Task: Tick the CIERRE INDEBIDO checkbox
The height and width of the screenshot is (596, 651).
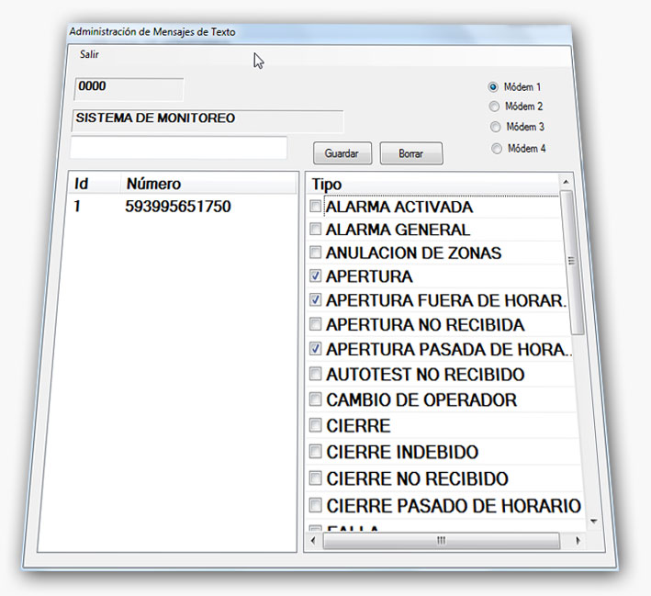Action: [x=316, y=453]
